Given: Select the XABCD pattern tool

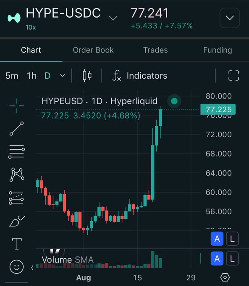Looking at the screenshot, I should tap(16, 175).
